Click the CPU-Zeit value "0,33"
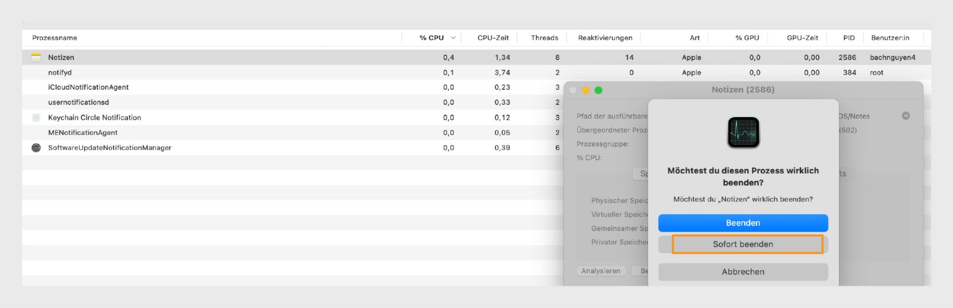The height and width of the screenshot is (308, 953). tap(502, 102)
